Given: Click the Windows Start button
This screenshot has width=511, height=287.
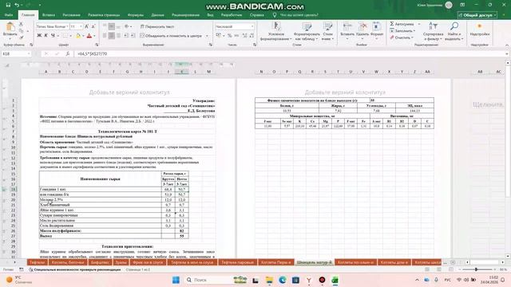Looking at the screenshot, I should [x=176, y=280].
